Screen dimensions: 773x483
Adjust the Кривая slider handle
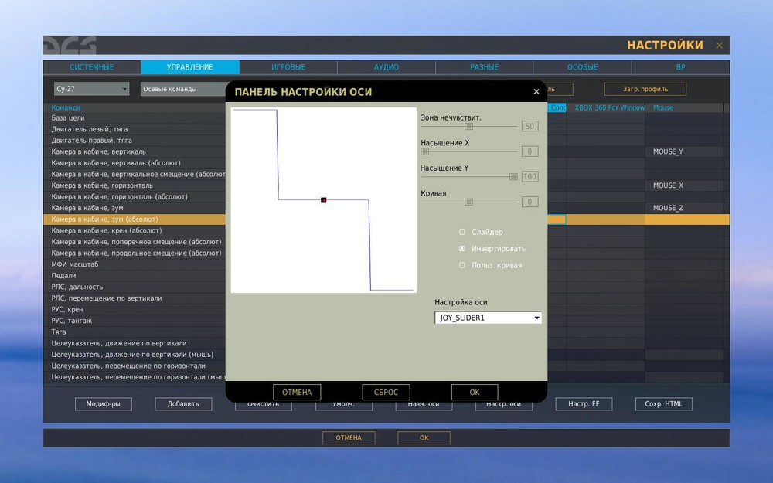pyautogui.click(x=469, y=202)
